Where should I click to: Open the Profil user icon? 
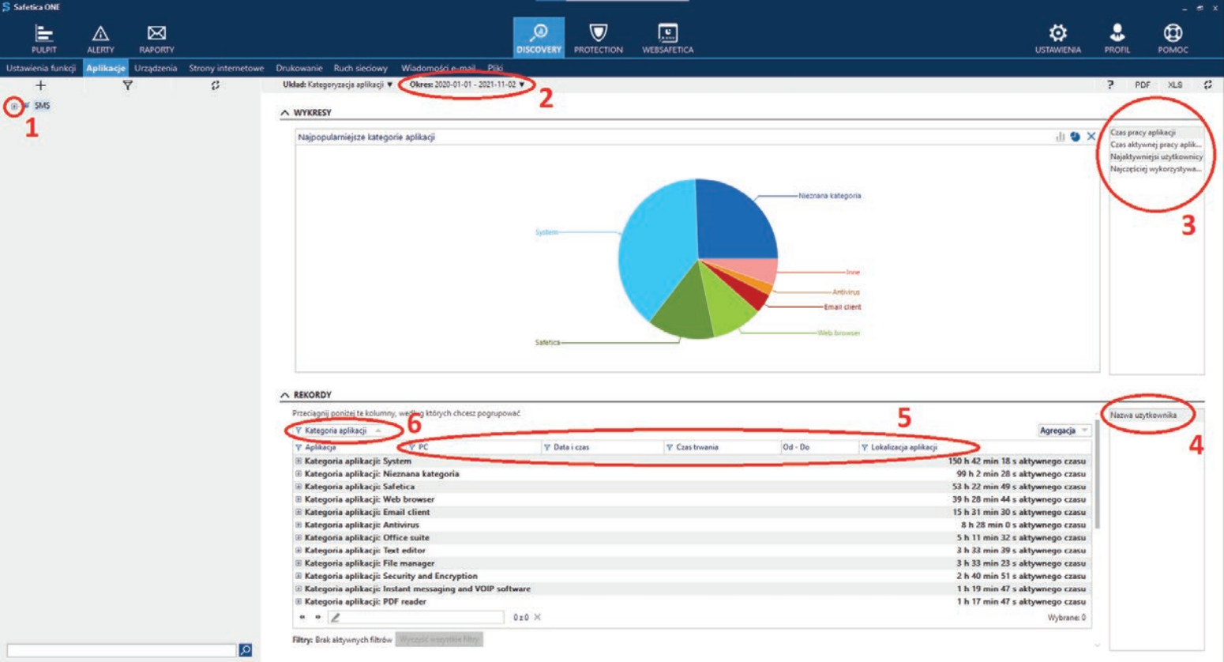point(1117,37)
